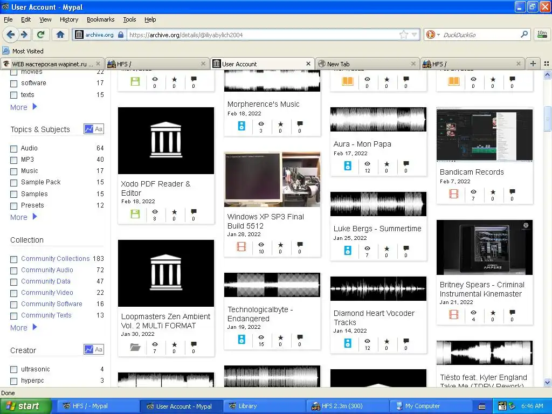This screenshot has width=552, height=414.
Task: Click the DuckDuckGo search magnifier icon
Action: [x=524, y=34]
